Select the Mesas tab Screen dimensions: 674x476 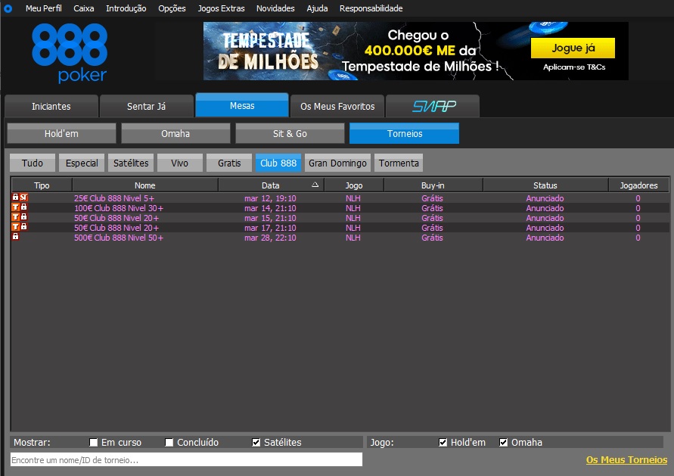click(x=242, y=105)
